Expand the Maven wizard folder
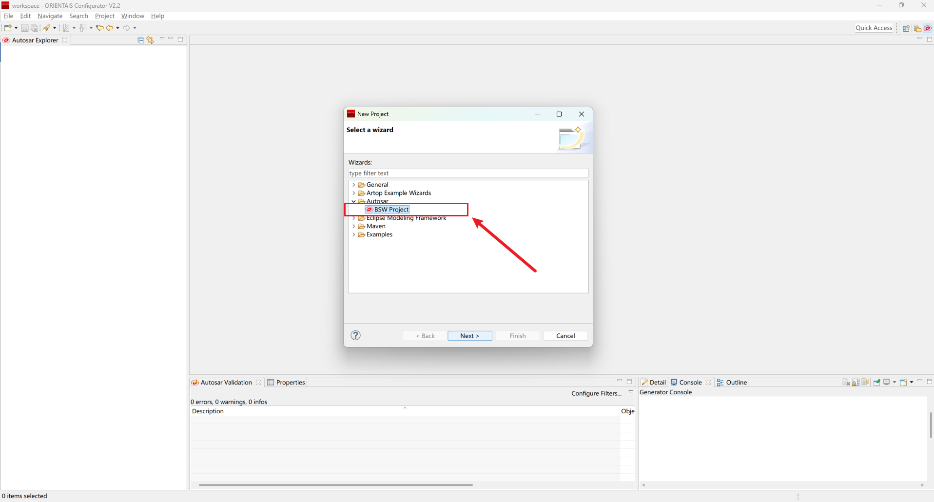The height and width of the screenshot is (502, 934). (353, 226)
